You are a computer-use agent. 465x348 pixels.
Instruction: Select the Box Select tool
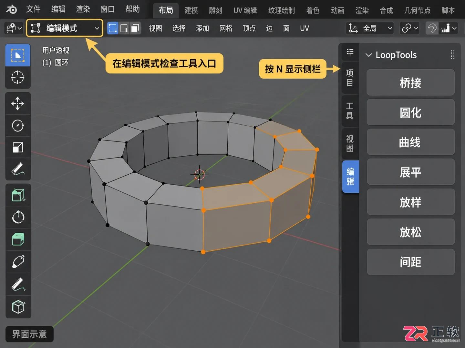pyautogui.click(x=18, y=55)
